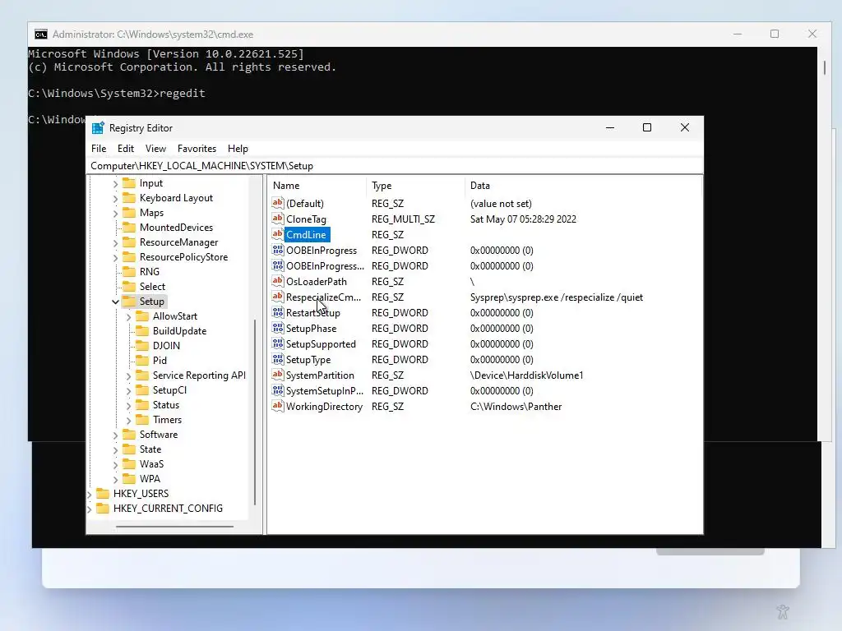Image resolution: width=842 pixels, height=631 pixels.
Task: Open the Favorites menu
Action: [x=197, y=149]
